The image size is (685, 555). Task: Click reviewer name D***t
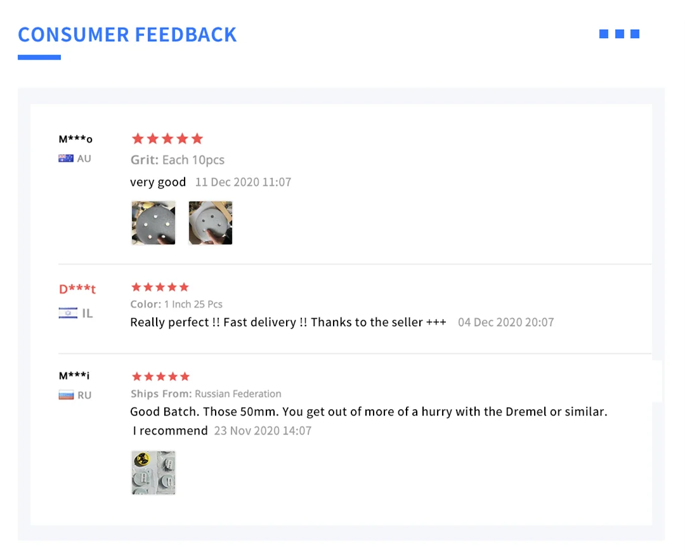coord(77,289)
